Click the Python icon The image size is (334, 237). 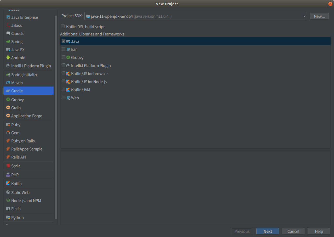click(8, 218)
